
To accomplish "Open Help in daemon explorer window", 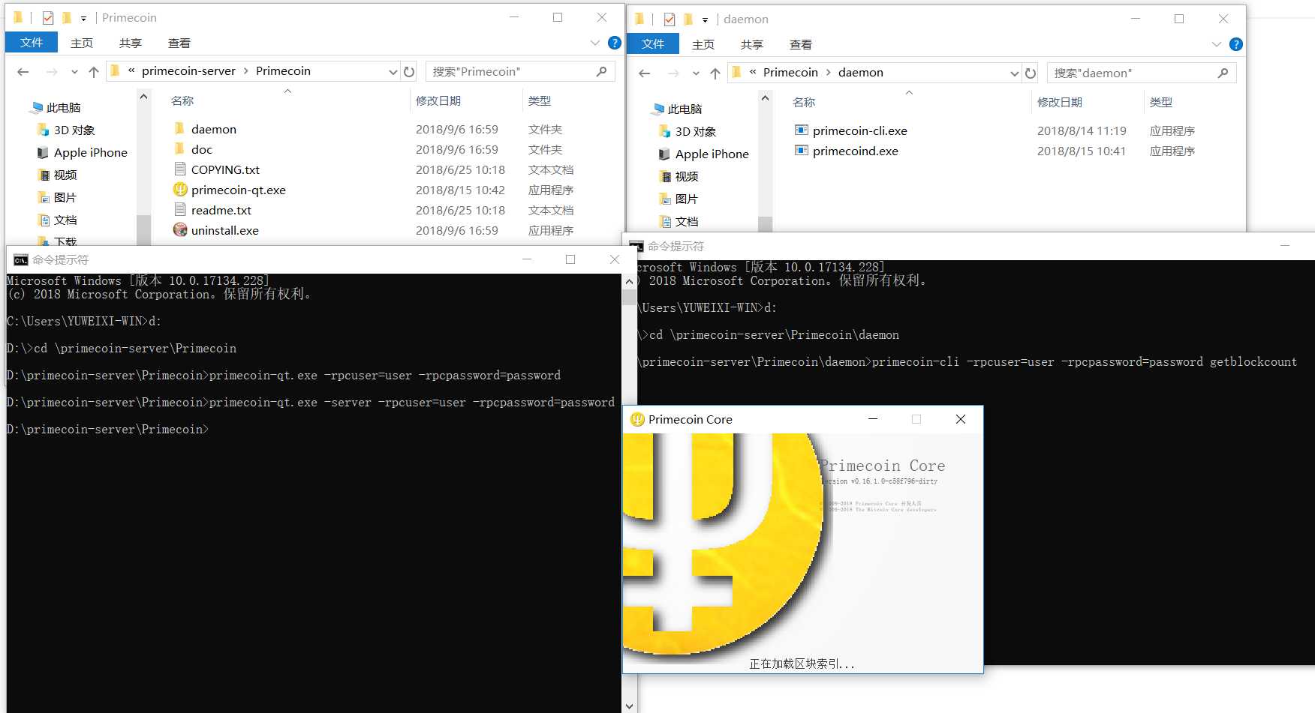I will click(x=1236, y=44).
